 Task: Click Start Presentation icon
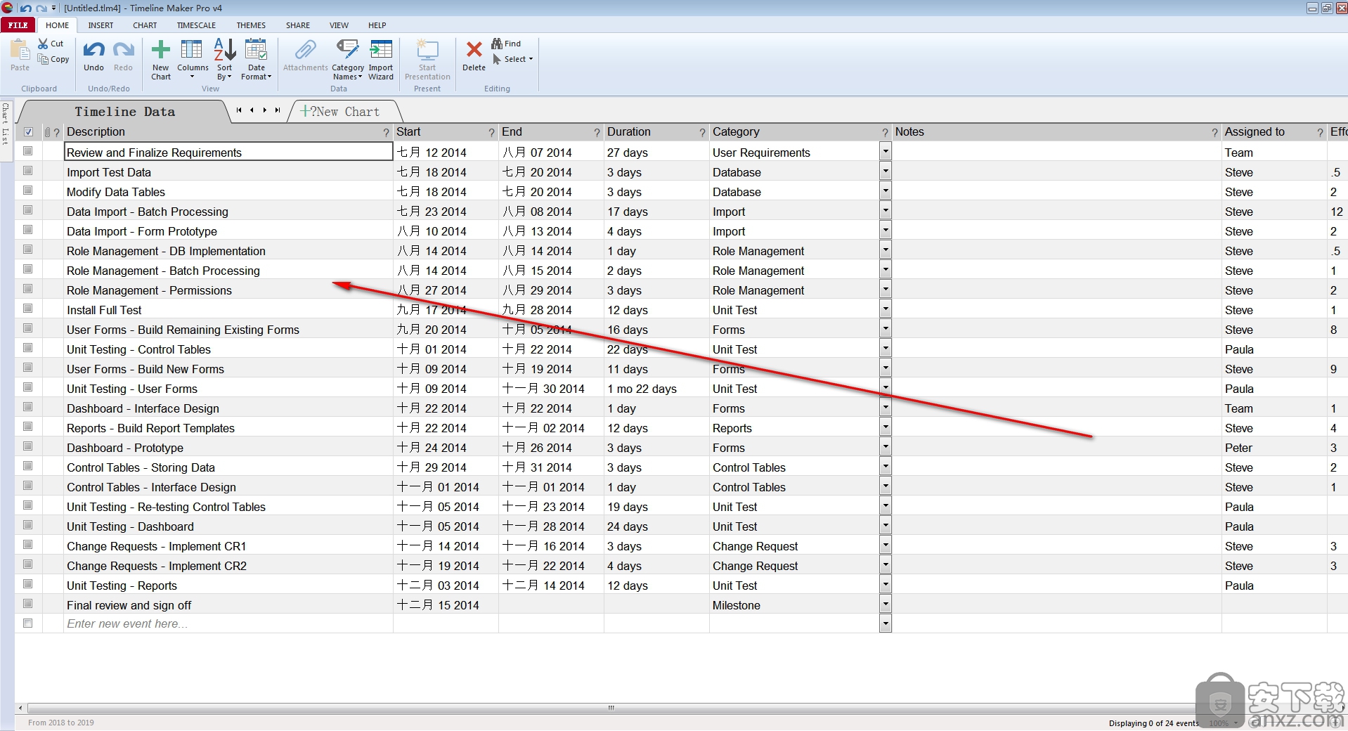[x=427, y=50]
